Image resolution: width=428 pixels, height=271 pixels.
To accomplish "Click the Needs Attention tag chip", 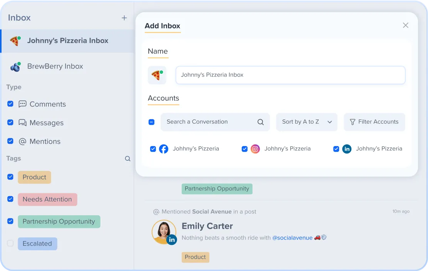I will (47, 199).
